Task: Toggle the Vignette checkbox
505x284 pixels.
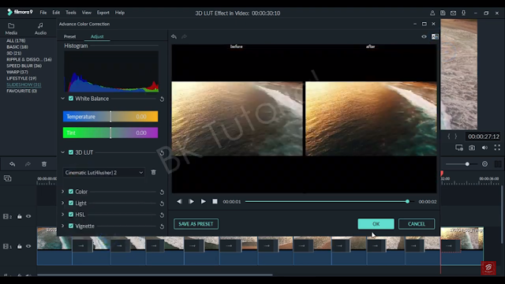Action: (71, 226)
